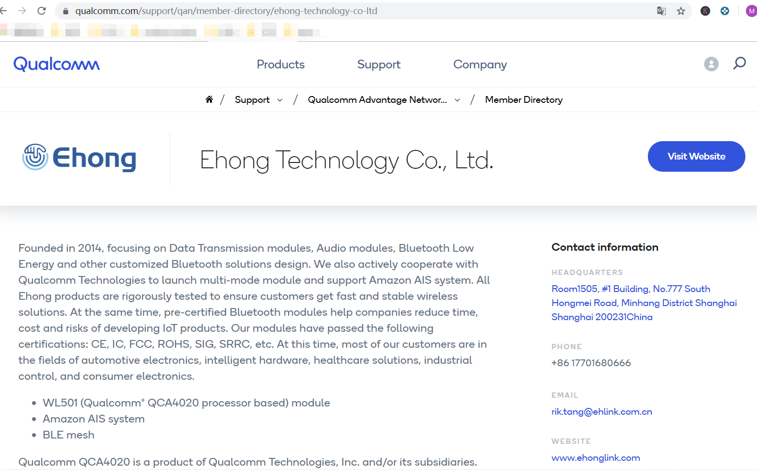Click the WEBSITE label

point(571,441)
